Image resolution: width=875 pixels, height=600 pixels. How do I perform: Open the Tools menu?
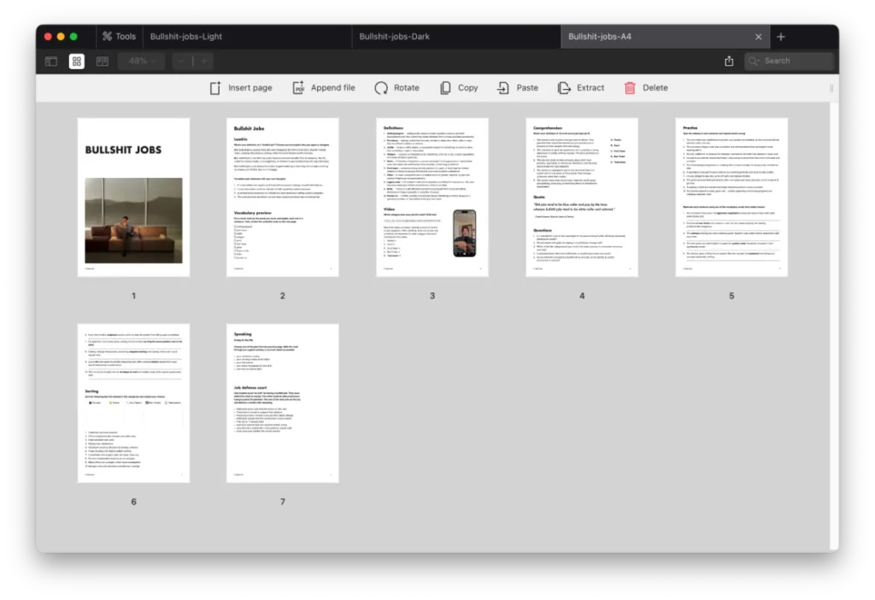coord(119,37)
